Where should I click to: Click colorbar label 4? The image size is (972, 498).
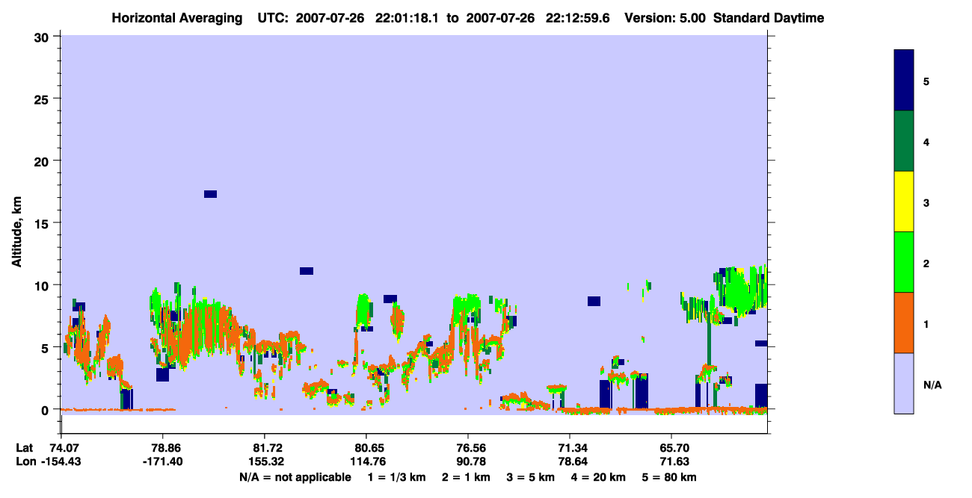point(926,141)
